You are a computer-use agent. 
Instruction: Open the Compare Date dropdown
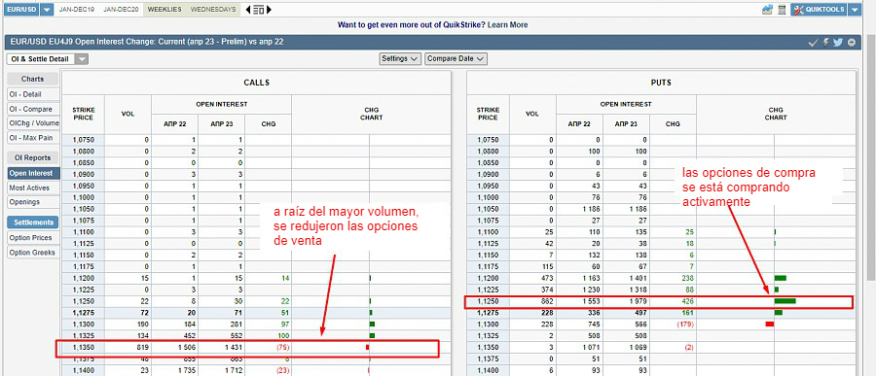[x=456, y=58]
